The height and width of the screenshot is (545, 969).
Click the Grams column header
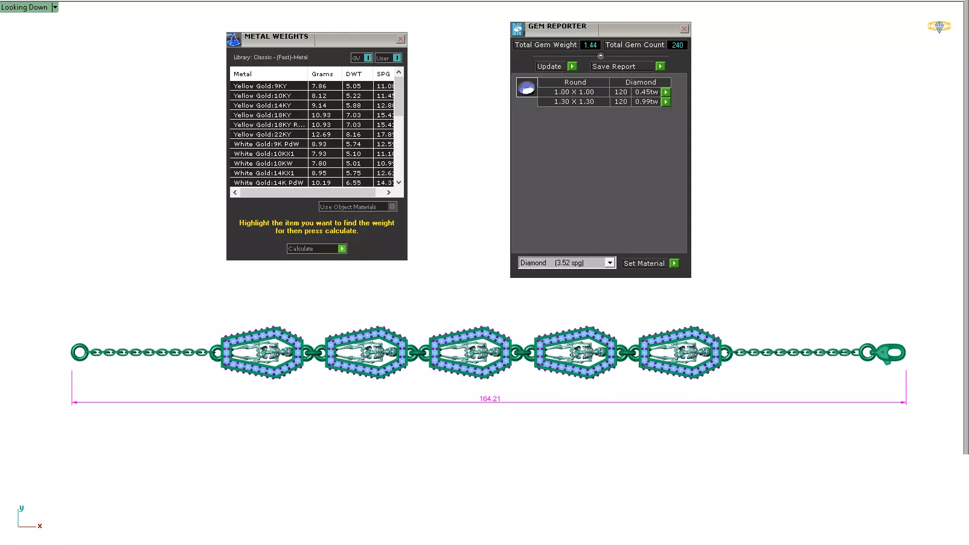pyautogui.click(x=325, y=74)
